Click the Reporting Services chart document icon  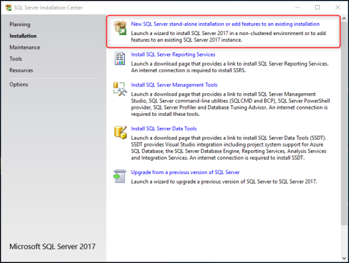(120, 58)
